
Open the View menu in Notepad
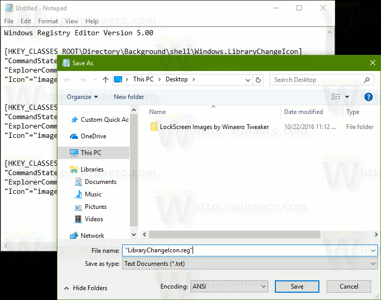(x=71, y=21)
